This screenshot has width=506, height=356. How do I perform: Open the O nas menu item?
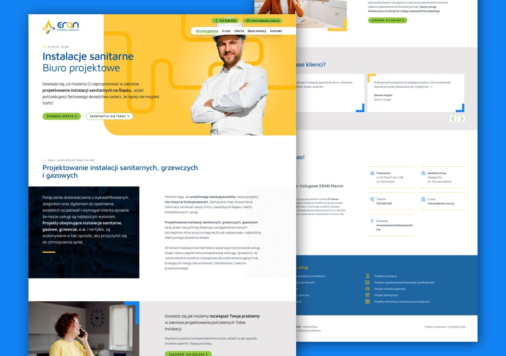tap(226, 31)
